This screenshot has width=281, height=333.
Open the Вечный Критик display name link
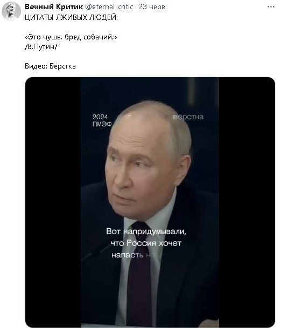(x=54, y=7)
